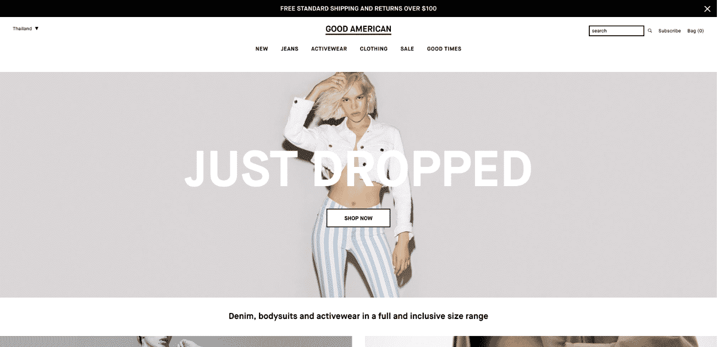This screenshot has height=347, width=718.
Task: View the shopping Bag (0)
Action: coord(695,31)
